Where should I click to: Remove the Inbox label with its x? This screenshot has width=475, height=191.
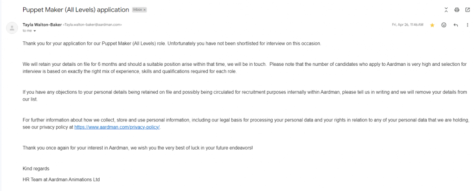pyautogui.click(x=145, y=10)
